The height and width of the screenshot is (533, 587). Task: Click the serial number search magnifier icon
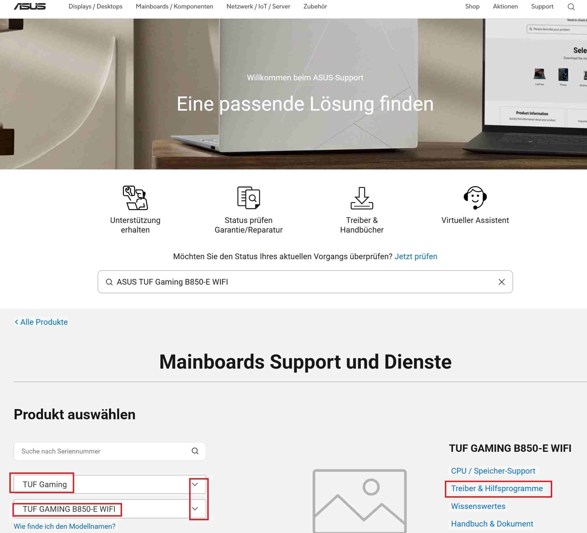pyautogui.click(x=195, y=451)
